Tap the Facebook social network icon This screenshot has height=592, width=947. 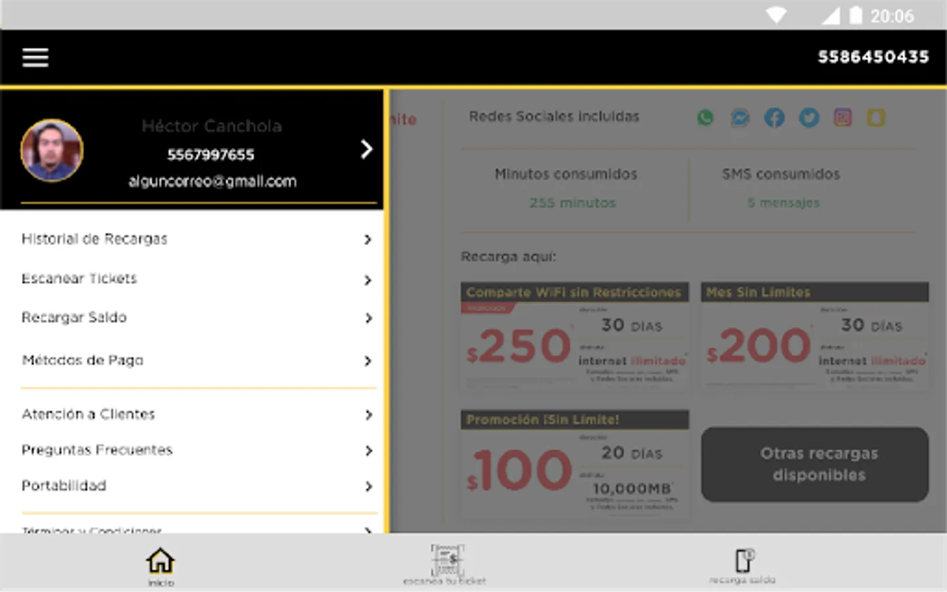774,118
